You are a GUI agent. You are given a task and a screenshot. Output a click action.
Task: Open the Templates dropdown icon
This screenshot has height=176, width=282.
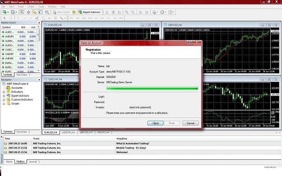pos(171,12)
